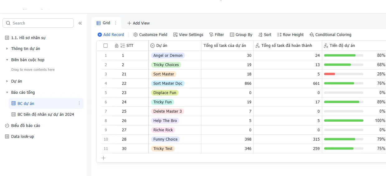The height and width of the screenshot is (176, 386).
Task: Click the Sort Master Dọc tag
Action: point(168,83)
